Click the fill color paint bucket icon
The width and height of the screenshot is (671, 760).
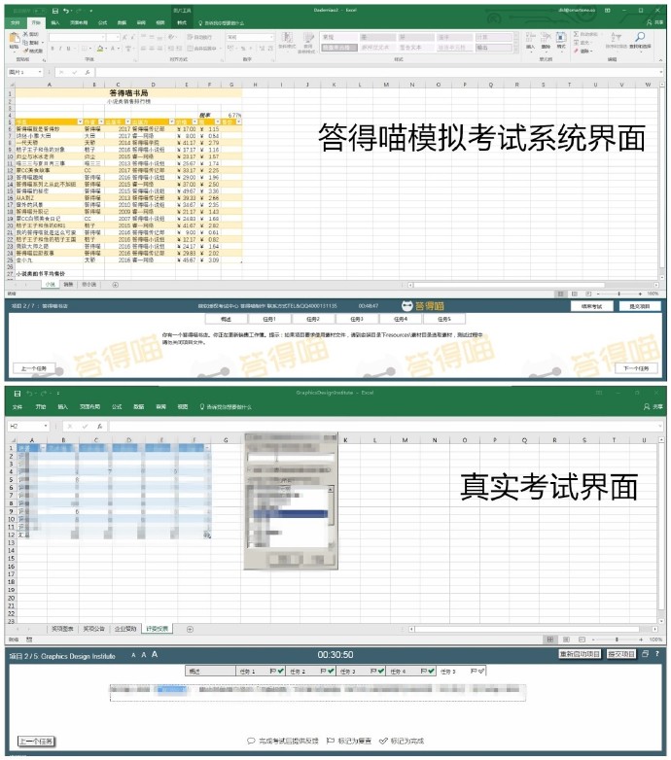click(x=100, y=49)
